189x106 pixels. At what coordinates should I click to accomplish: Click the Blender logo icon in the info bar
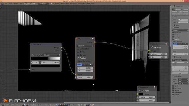[51, 4]
